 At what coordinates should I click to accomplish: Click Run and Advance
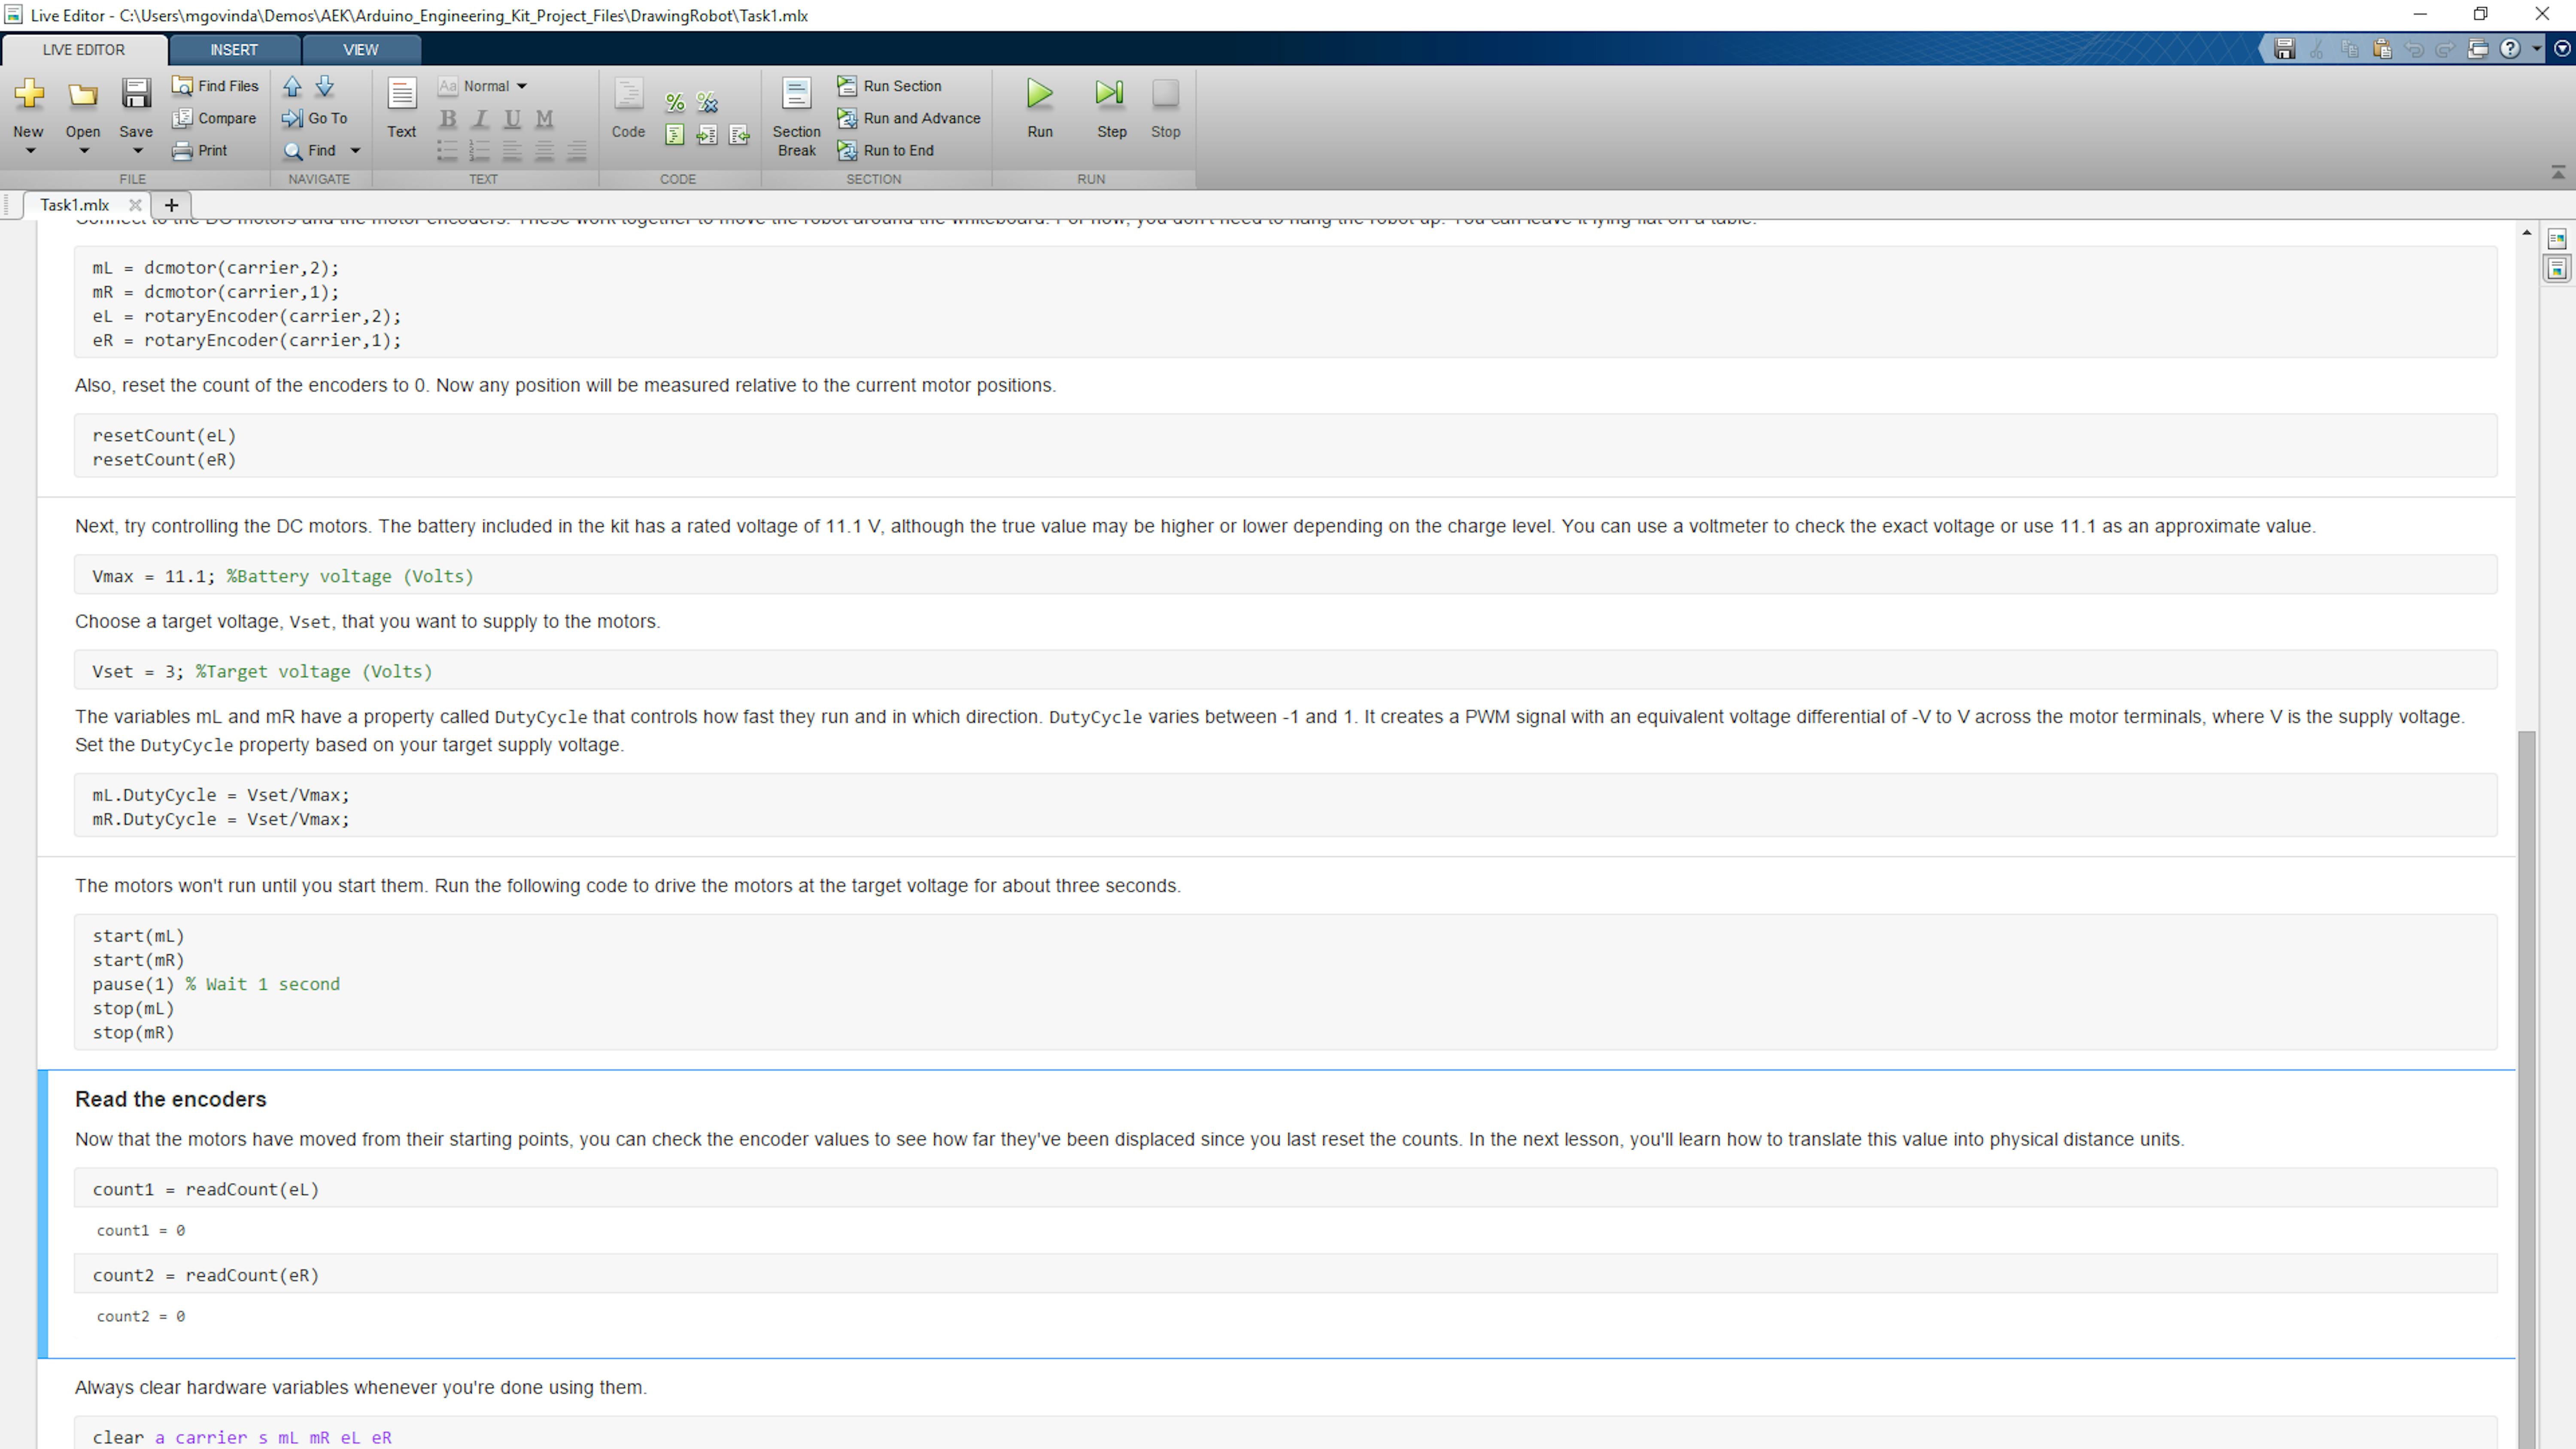point(909,118)
